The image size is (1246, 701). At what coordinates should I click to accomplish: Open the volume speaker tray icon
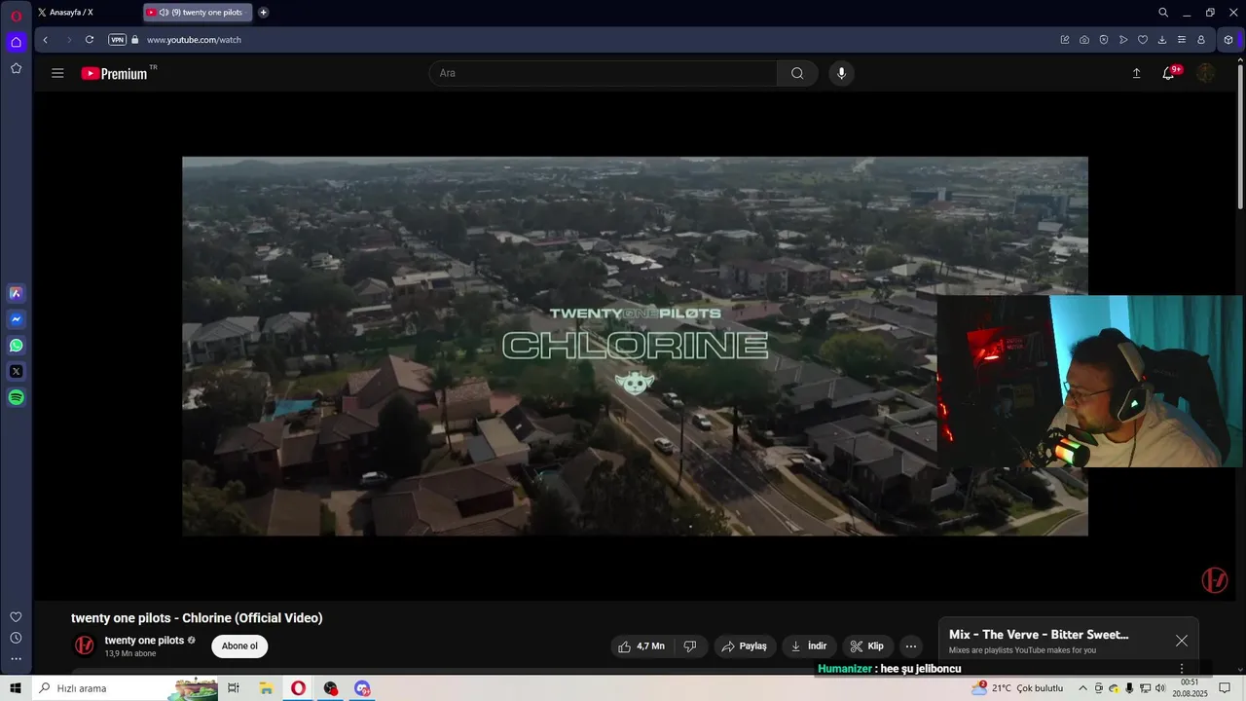[1160, 688]
